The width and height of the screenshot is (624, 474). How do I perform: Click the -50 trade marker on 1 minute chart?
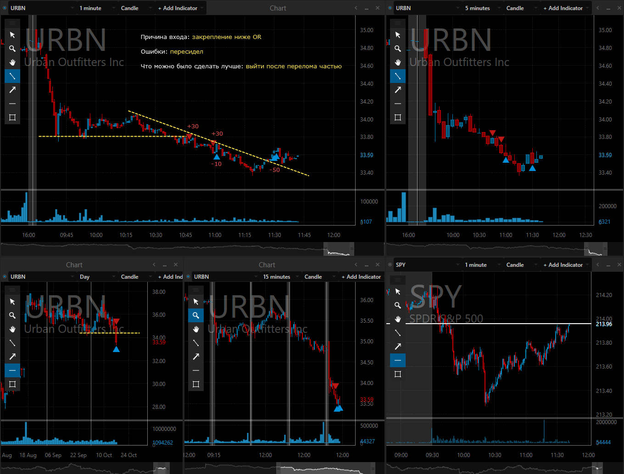274,170
